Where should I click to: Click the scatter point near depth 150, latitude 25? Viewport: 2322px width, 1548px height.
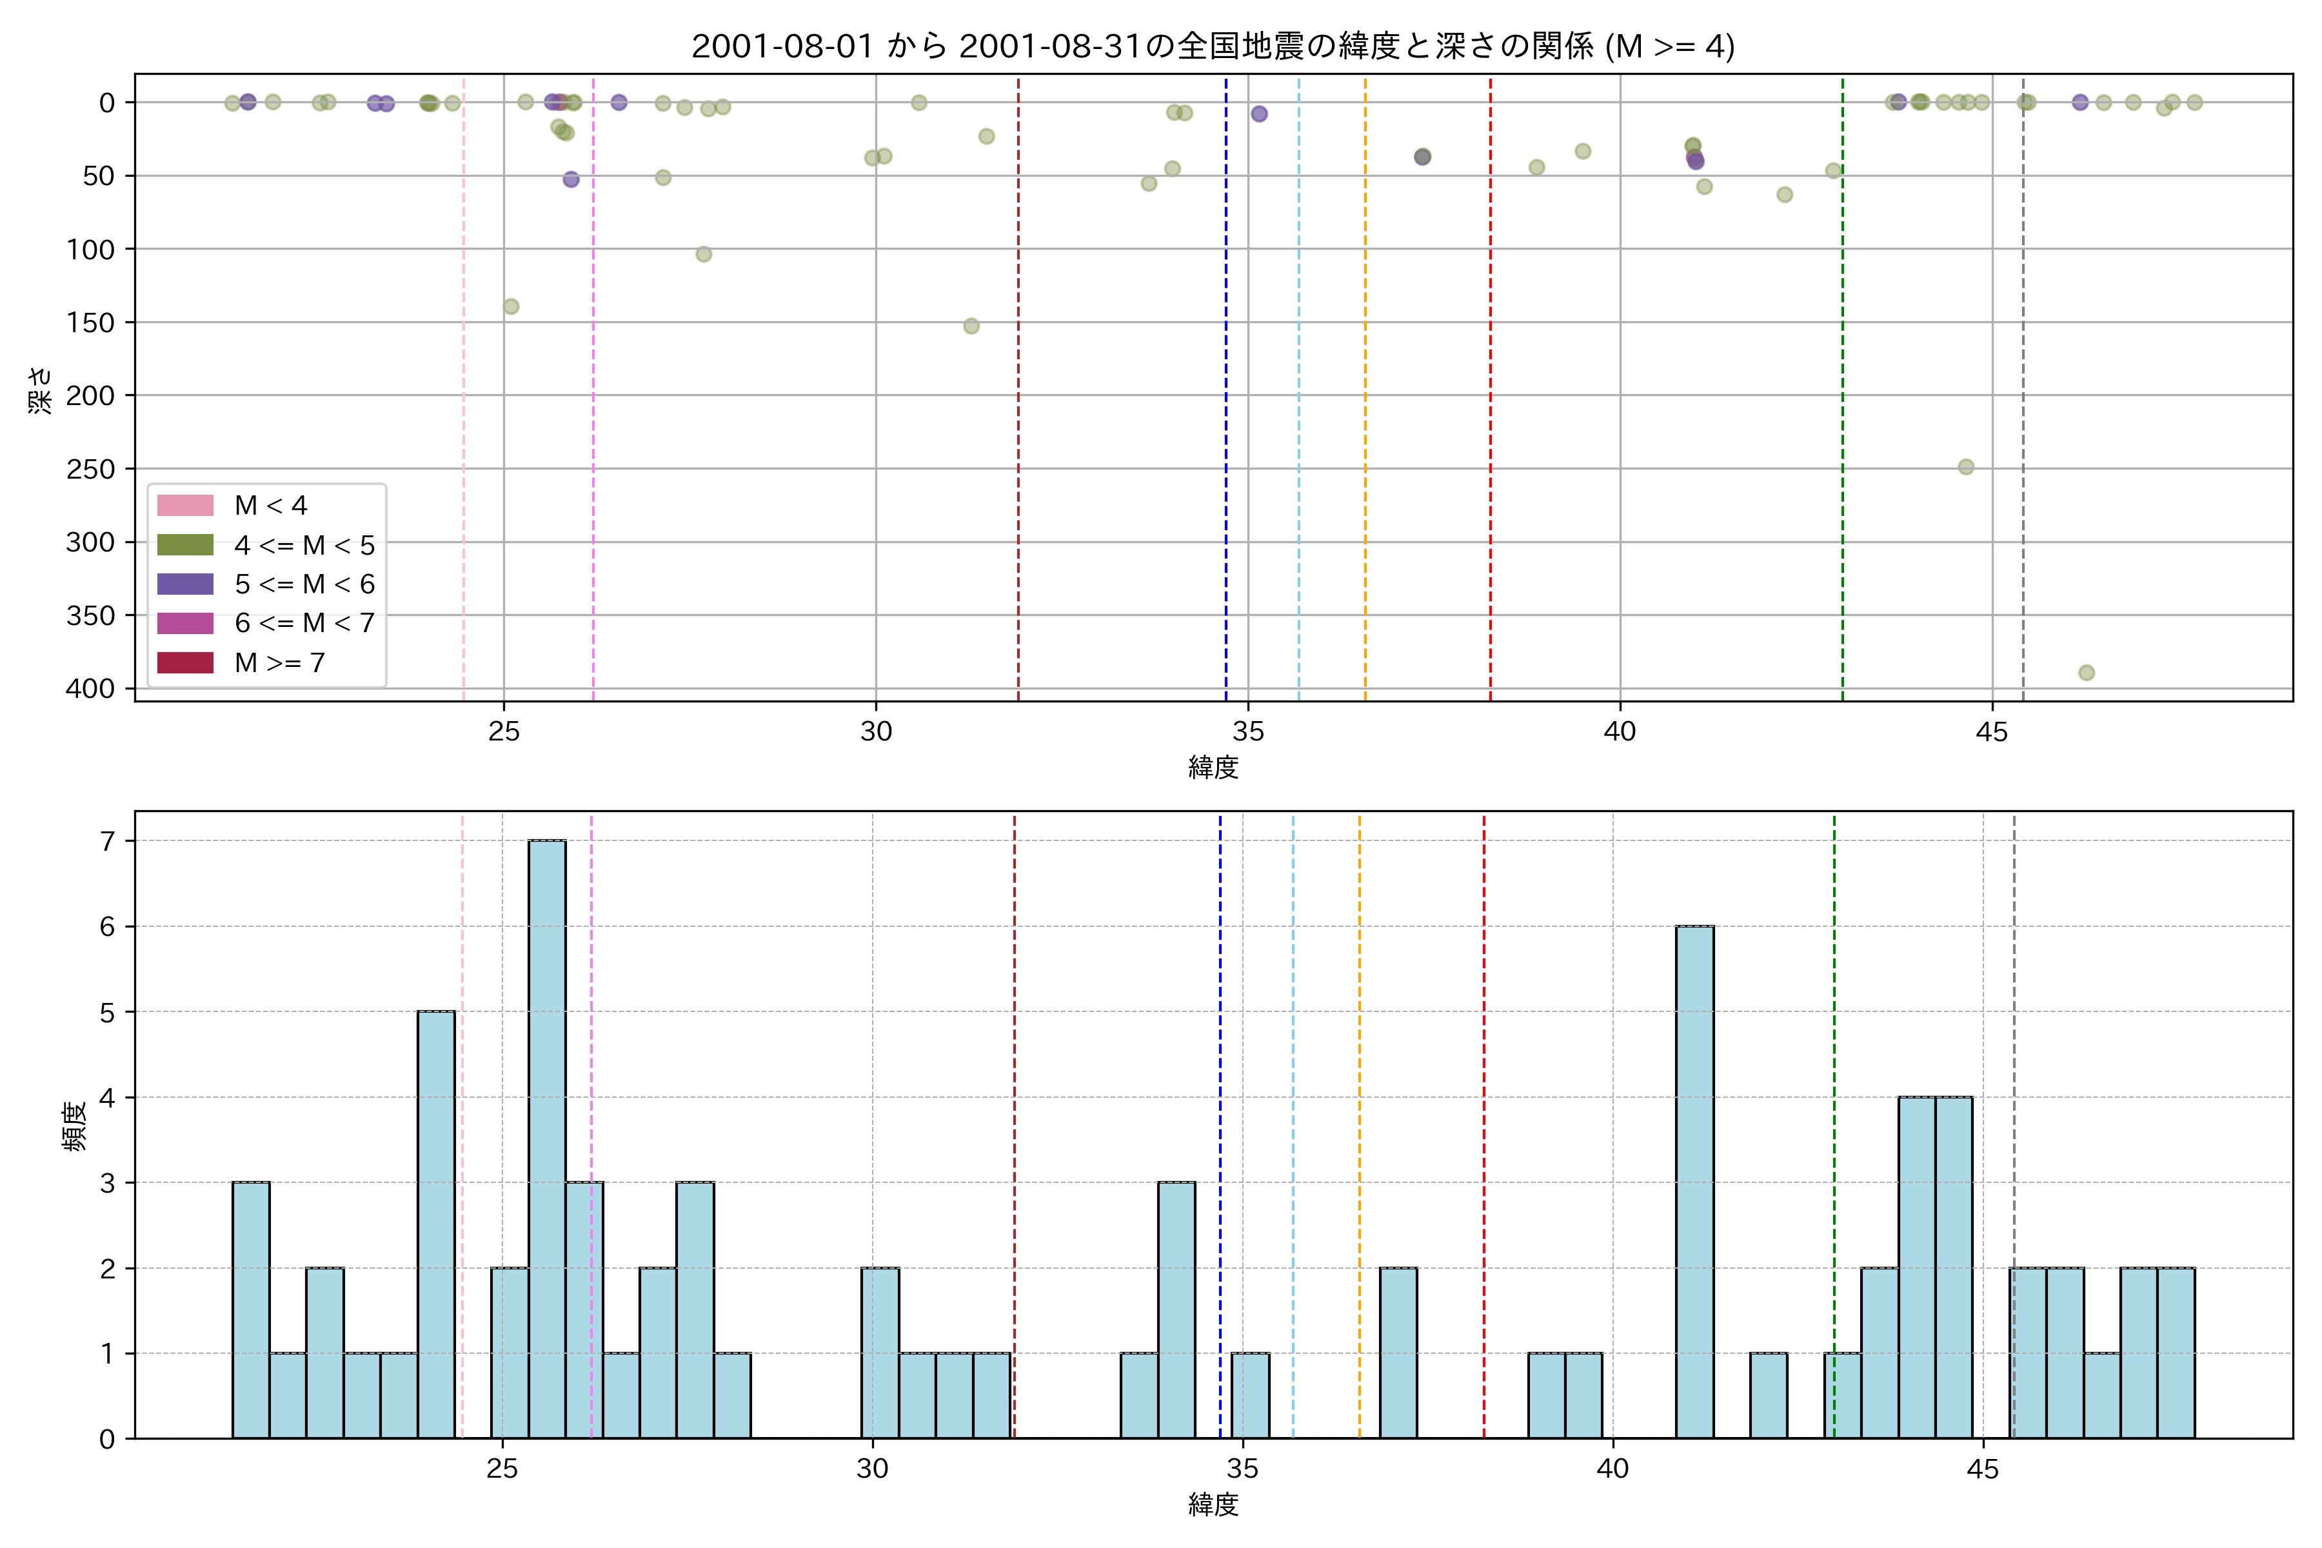pyautogui.click(x=510, y=306)
